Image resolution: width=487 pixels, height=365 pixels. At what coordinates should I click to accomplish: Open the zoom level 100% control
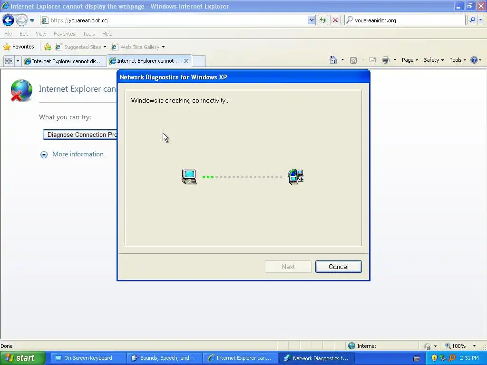(x=455, y=346)
